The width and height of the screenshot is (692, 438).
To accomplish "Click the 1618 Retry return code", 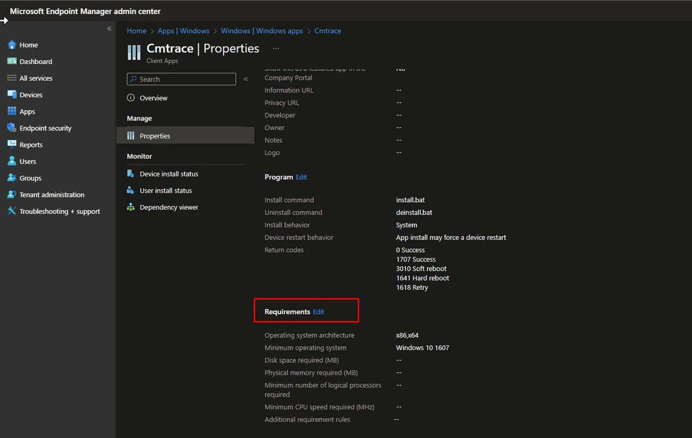I will 412,287.
